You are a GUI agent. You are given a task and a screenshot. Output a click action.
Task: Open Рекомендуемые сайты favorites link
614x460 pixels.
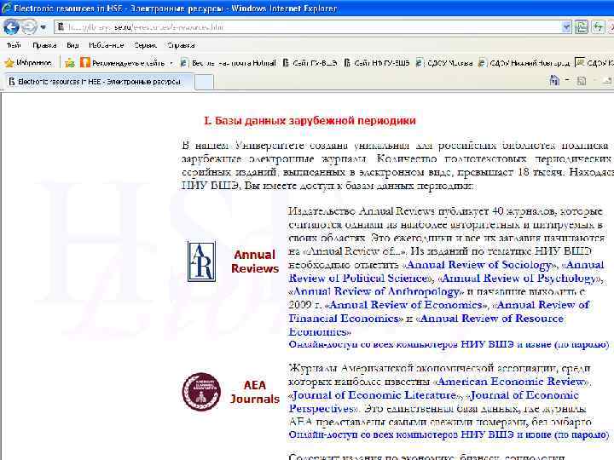pyautogui.click(x=123, y=62)
